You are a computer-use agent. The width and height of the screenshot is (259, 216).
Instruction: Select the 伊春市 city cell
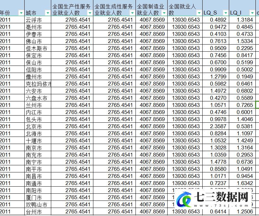coord(38,34)
